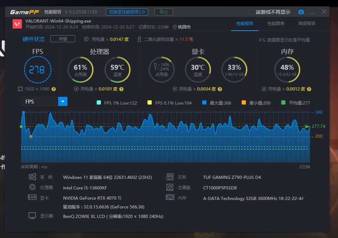
Task: Click the hard disk icon next to 主硬盘
Action: pyautogui.click(x=170, y=187)
